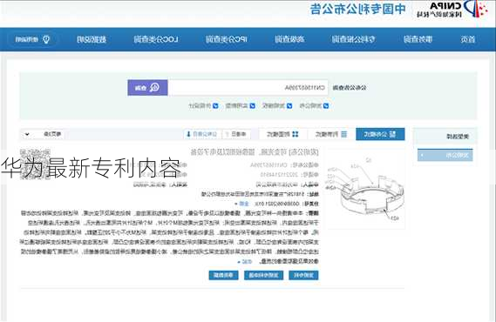Open the 数据说明 nav item
The image size is (496, 322).
[92, 39]
